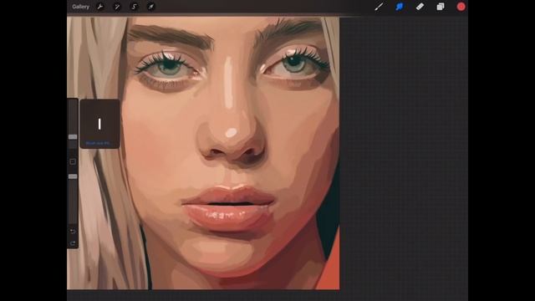This screenshot has width=535, height=301.
Task: Select the Paint brush tool
Action: click(x=379, y=7)
